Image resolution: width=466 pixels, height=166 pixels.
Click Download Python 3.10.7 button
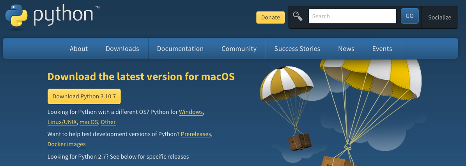tap(84, 96)
